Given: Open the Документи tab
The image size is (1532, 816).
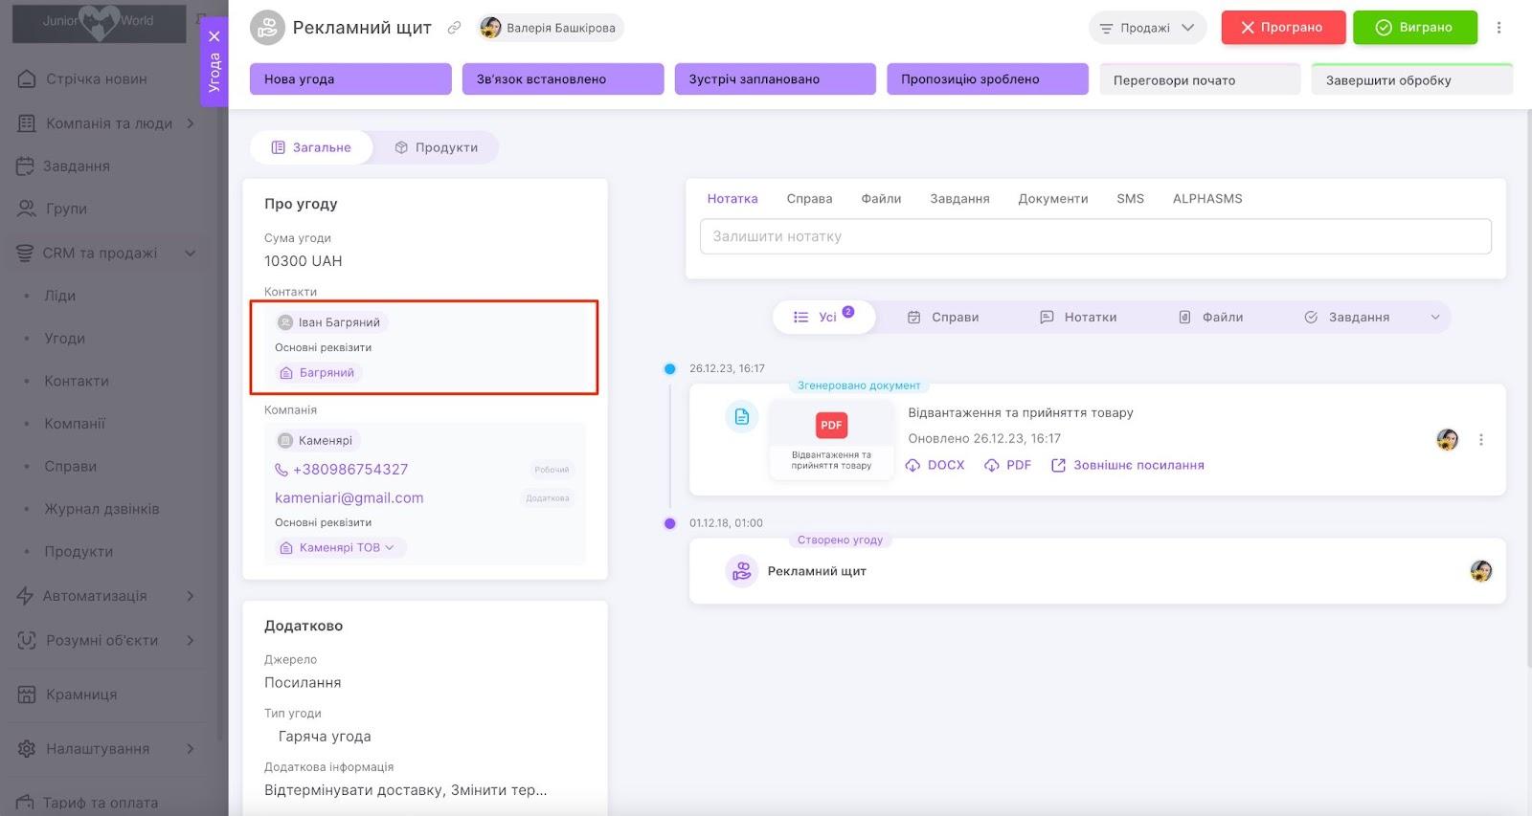Looking at the screenshot, I should pos(1053,199).
